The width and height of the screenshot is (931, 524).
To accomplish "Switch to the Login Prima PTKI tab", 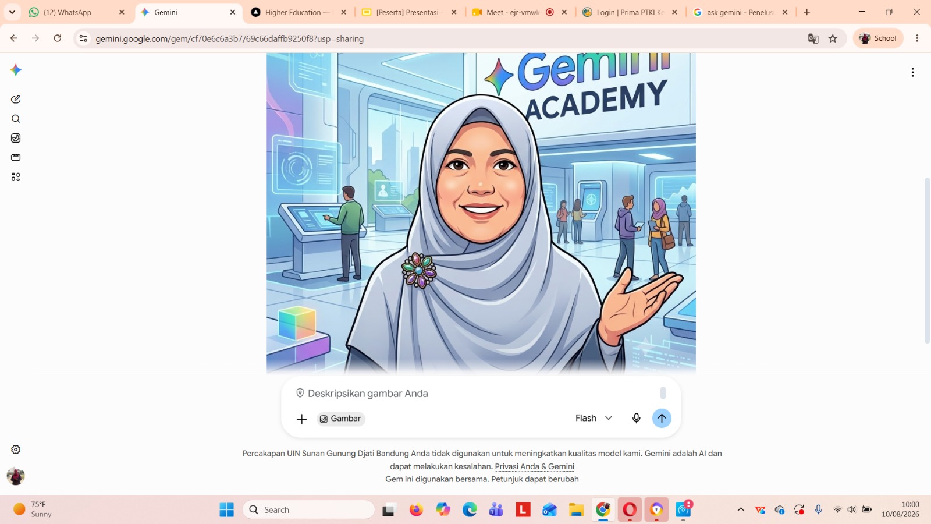I will [x=630, y=12].
